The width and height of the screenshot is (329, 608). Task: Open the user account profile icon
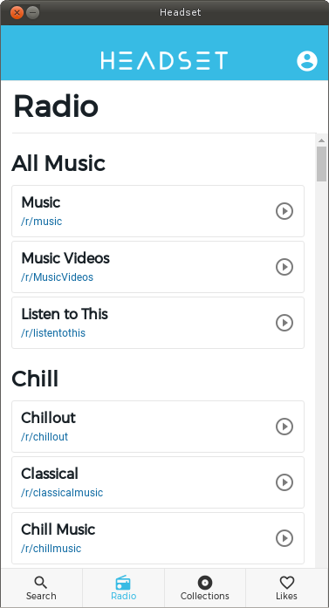307,61
